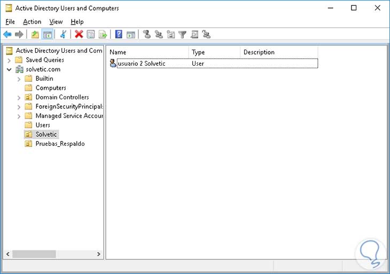Screen dimensions: 390x274
Task: Click the Add to group toolbar icon
Action: [x=206, y=34]
